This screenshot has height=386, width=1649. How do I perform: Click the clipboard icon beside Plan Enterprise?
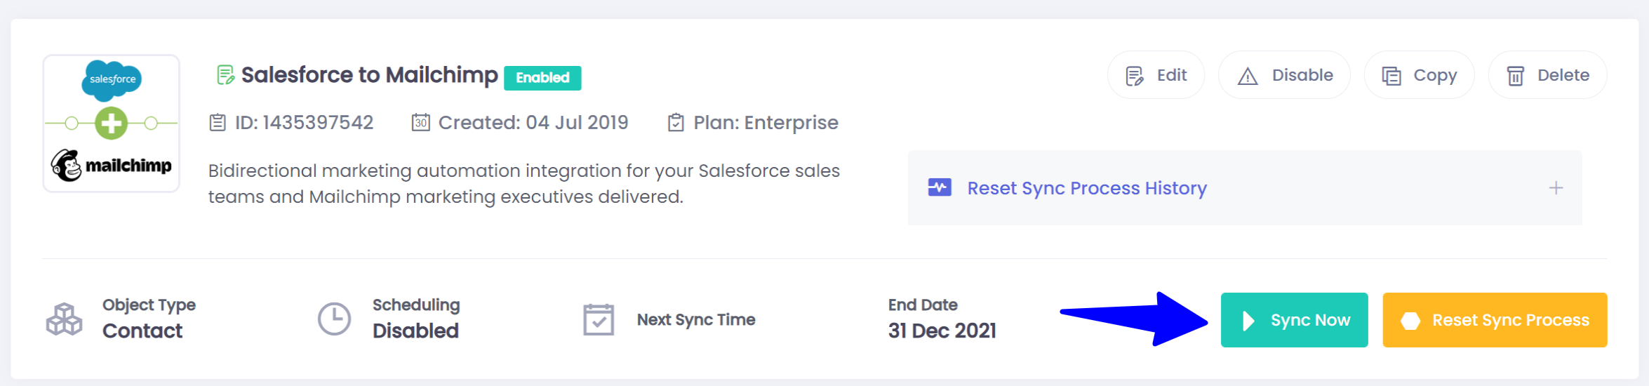tap(676, 123)
